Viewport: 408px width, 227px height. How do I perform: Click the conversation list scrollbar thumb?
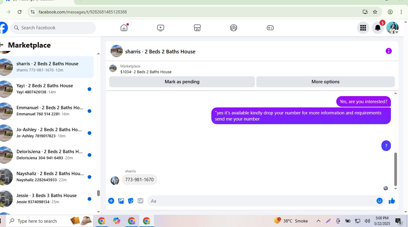click(98, 193)
